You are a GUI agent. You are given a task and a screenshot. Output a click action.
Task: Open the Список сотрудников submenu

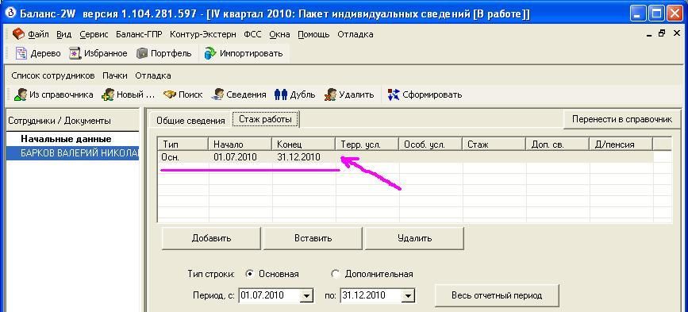[x=53, y=75]
